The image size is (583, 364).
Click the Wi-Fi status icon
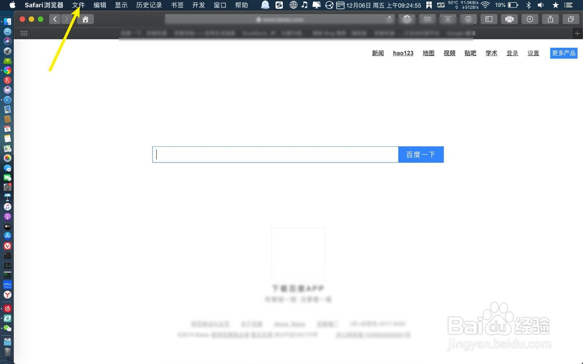tap(485, 5)
